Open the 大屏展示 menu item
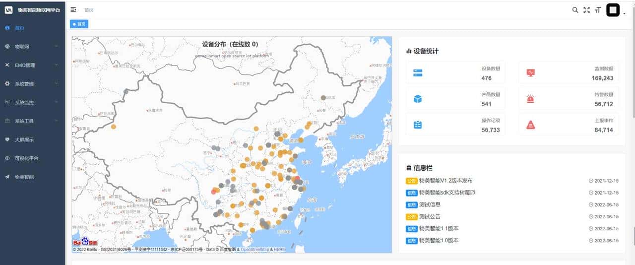 click(32, 139)
